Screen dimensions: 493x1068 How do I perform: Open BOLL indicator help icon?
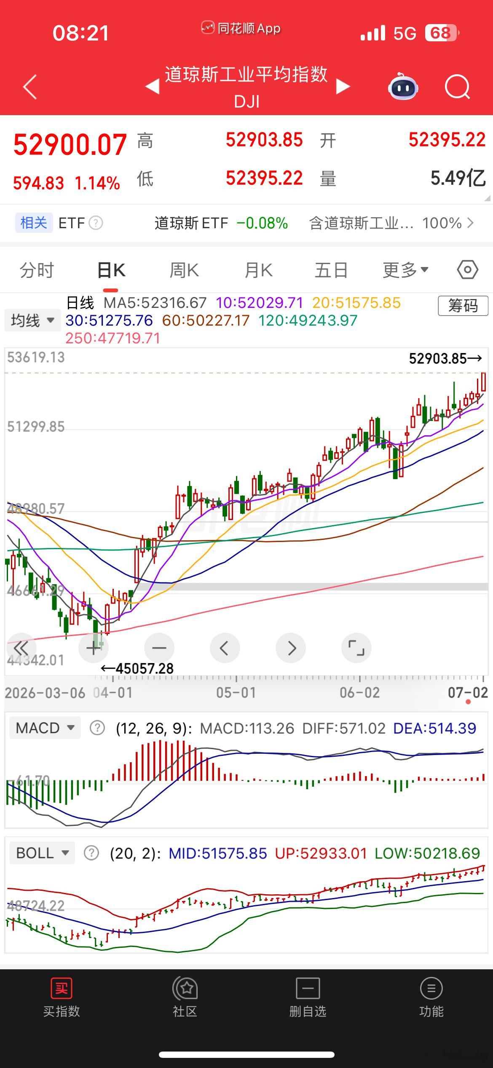click(91, 853)
